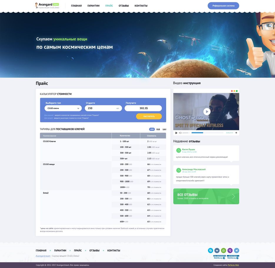
Task: Select ПРАЙС in the top navigation
Action: click(x=109, y=6)
